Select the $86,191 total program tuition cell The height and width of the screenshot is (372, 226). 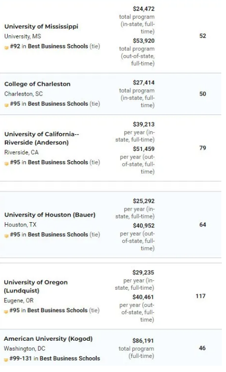(x=137, y=348)
